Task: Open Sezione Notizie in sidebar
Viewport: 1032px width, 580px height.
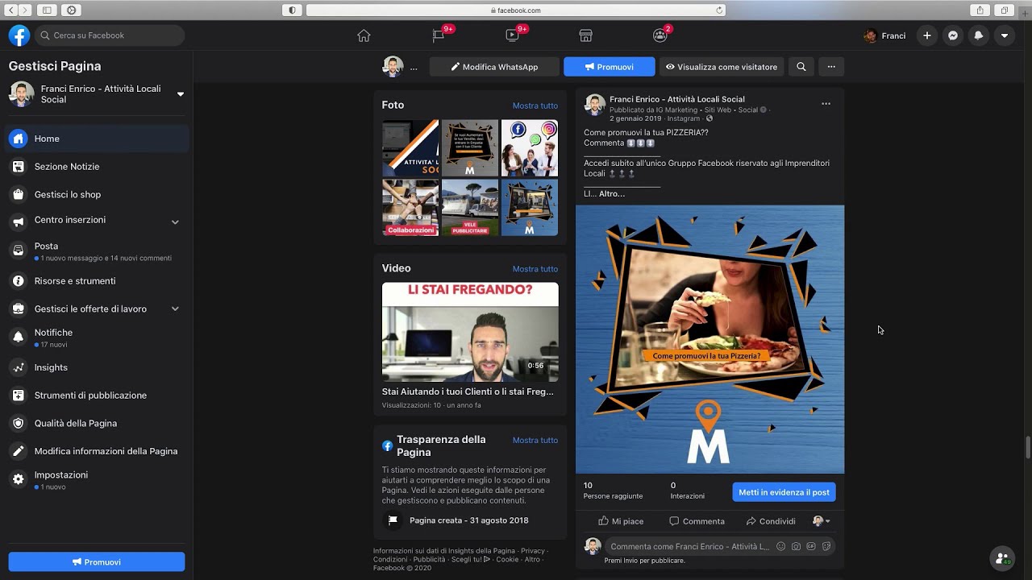Action: click(x=97, y=167)
